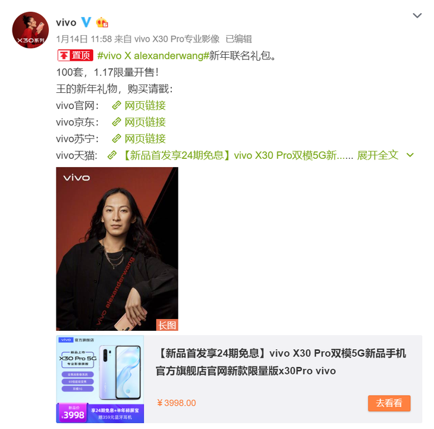
Task: Expand full text via 展开全文
Action: tap(378, 155)
